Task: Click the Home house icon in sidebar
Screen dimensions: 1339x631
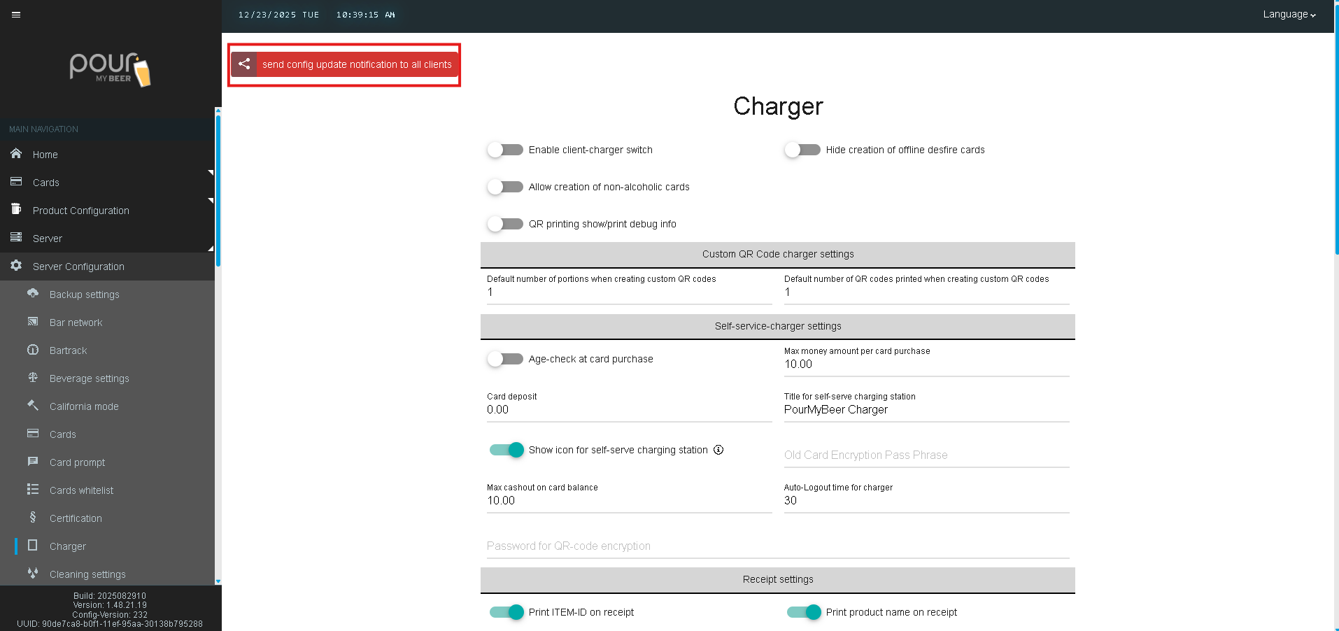Action: (16, 154)
